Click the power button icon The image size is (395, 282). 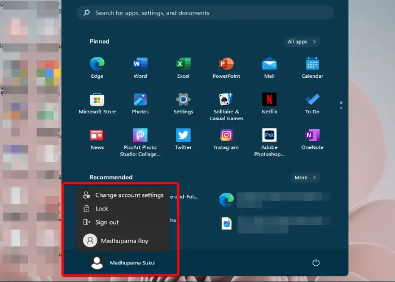(x=316, y=263)
